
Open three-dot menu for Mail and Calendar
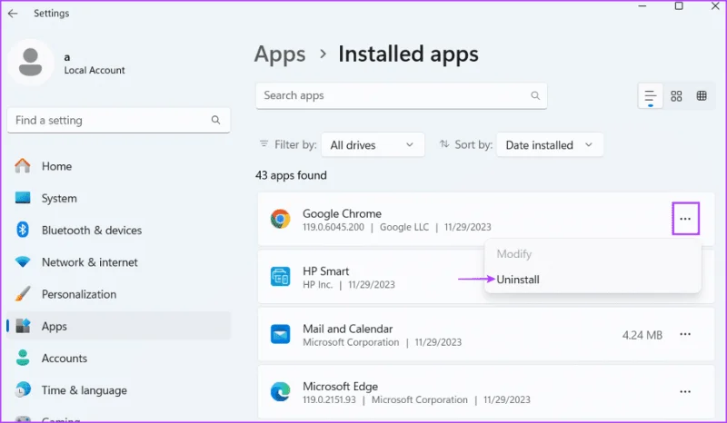685,334
